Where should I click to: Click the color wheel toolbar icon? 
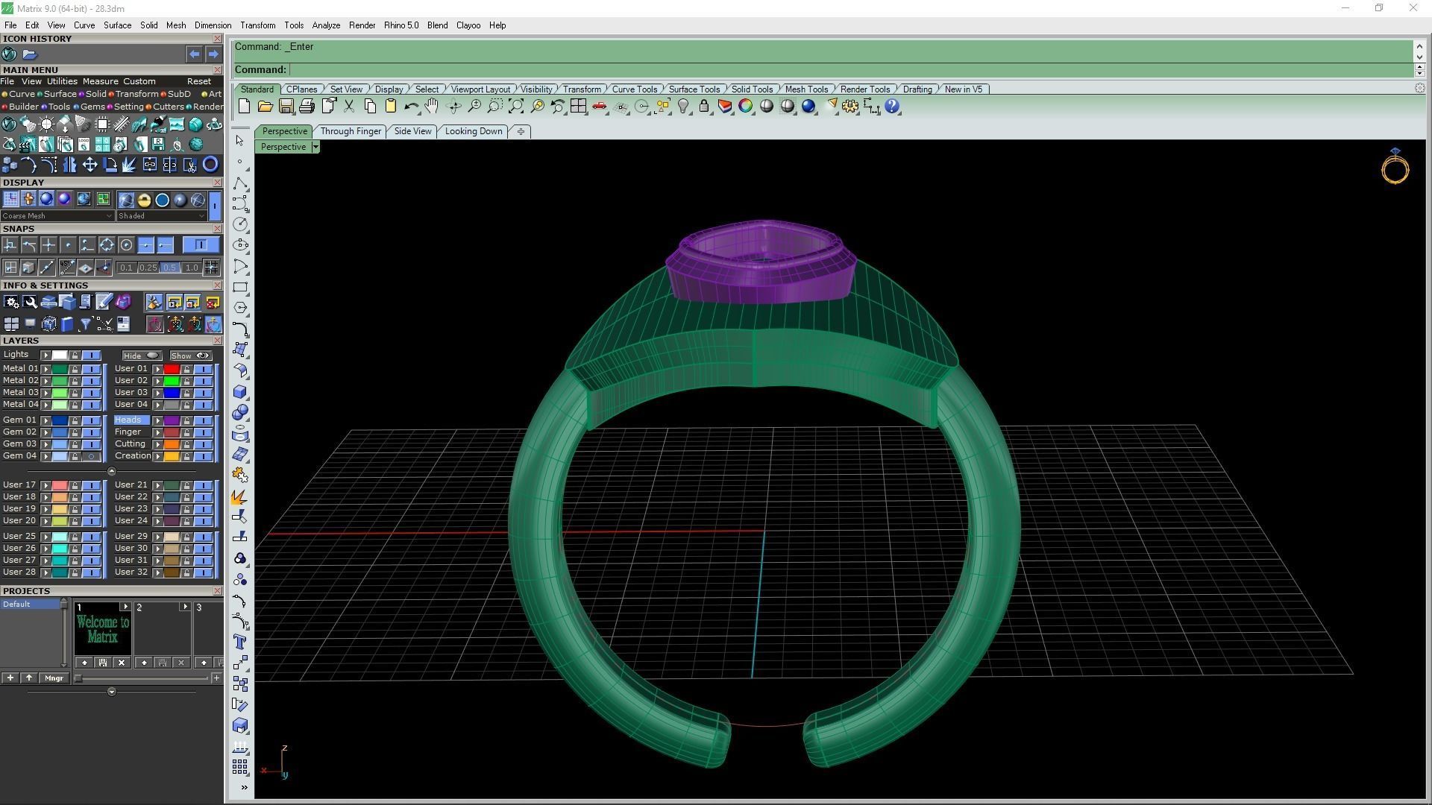coord(746,107)
